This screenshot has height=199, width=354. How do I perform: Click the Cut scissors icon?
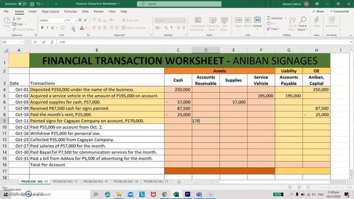click(14, 18)
